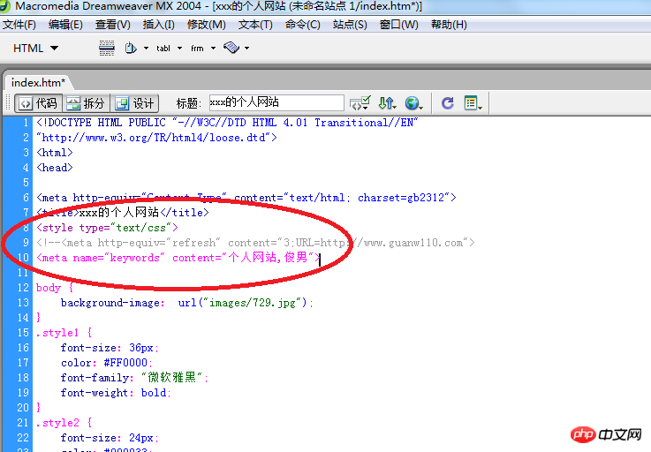Select the index.htm* document tab
The width and height of the screenshot is (651, 452).
38,83
